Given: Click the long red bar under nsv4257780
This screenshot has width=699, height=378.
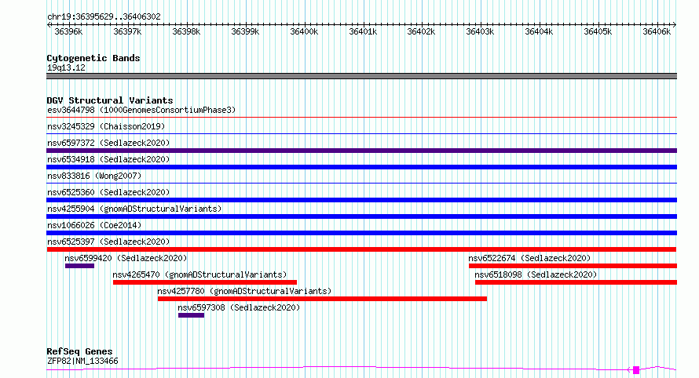Looking at the screenshot, I should [322, 300].
